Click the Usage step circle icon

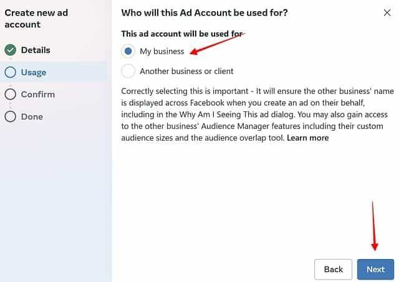coord(11,72)
